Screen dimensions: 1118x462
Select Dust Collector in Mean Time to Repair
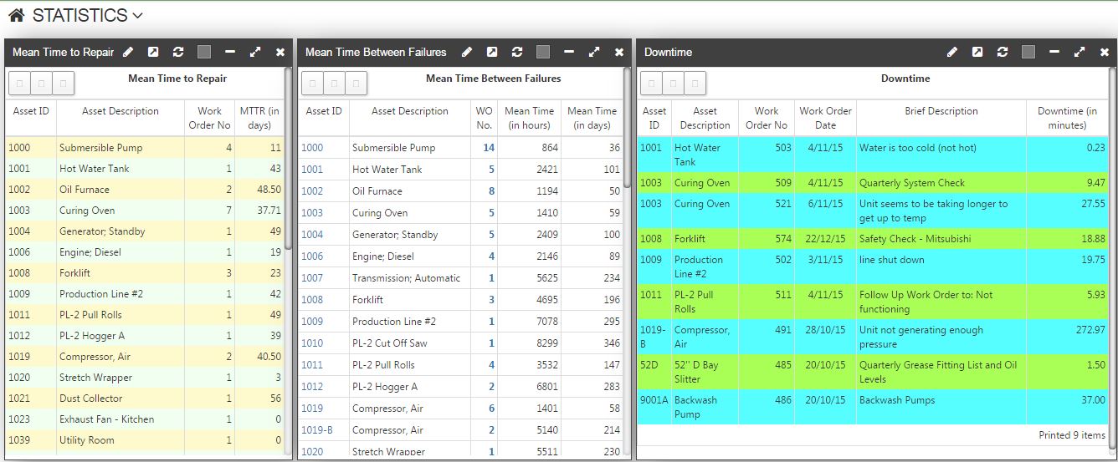(x=145, y=399)
